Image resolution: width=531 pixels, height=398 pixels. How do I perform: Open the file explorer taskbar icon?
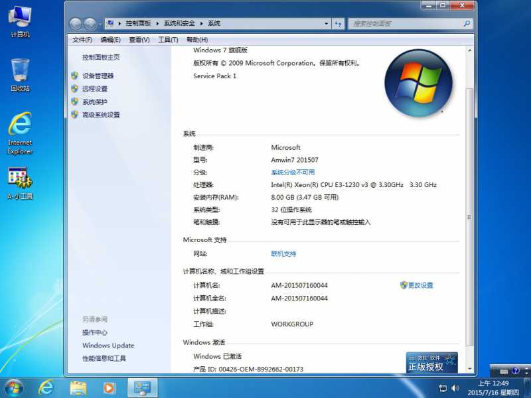click(78, 388)
